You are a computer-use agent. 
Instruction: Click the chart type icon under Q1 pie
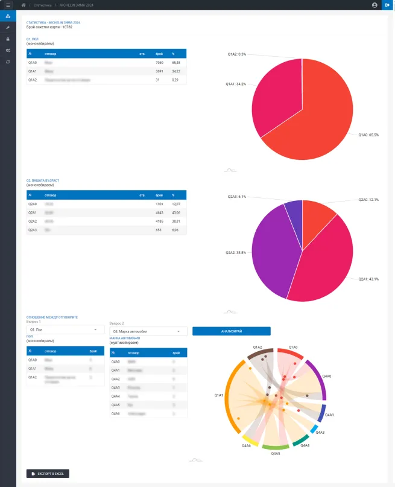coord(230,170)
